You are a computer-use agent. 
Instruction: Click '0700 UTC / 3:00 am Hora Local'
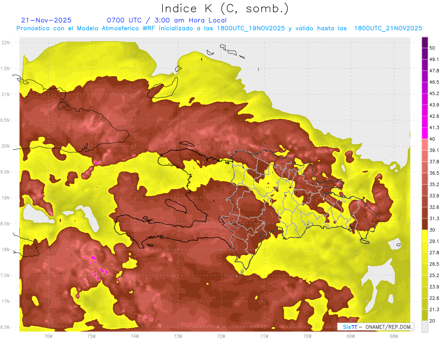click(x=166, y=20)
